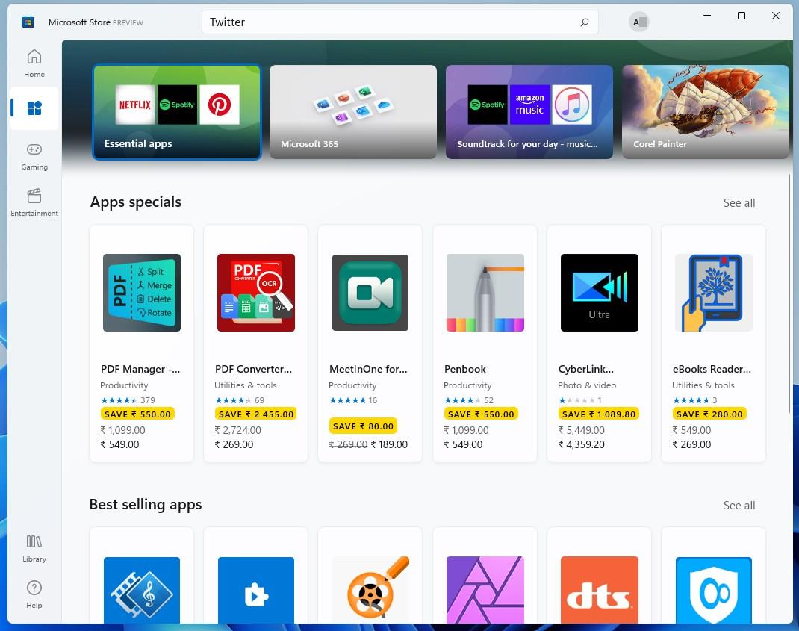Click the SAVE ₹ 280.00 badge
Viewport: 799px width, 631px height.
point(709,414)
